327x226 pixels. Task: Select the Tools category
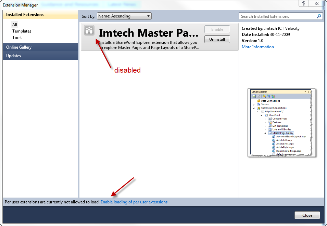(x=17, y=38)
